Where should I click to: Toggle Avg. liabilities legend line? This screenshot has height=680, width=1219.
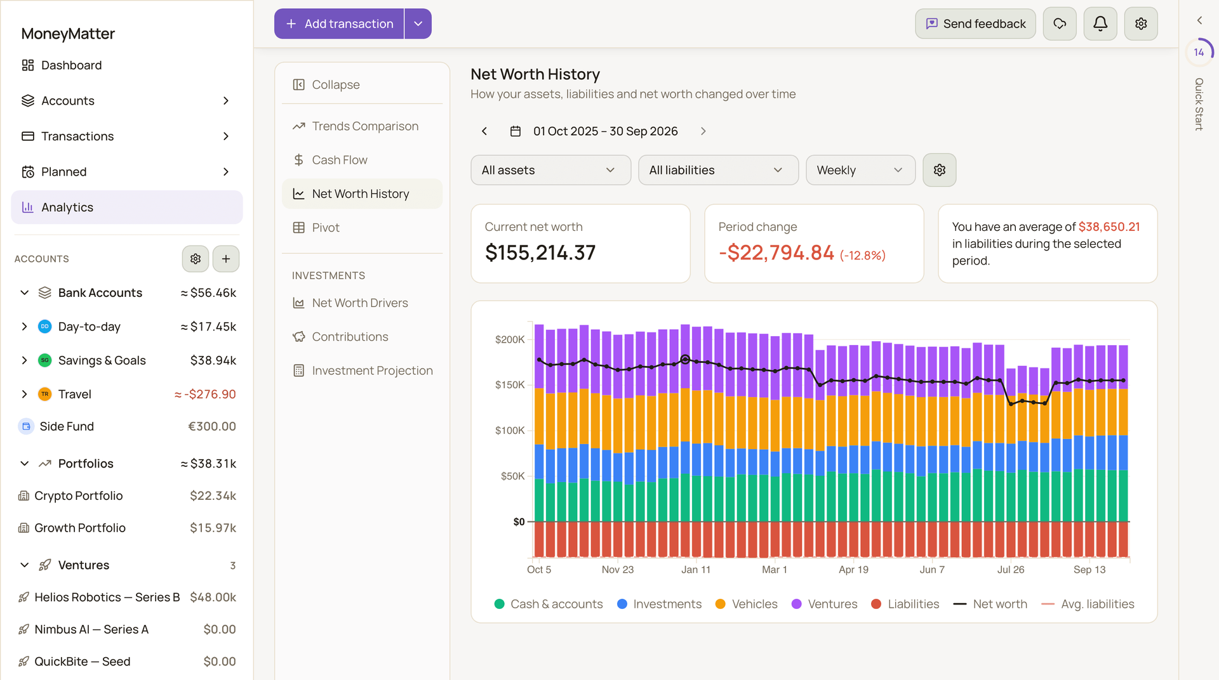(1088, 604)
